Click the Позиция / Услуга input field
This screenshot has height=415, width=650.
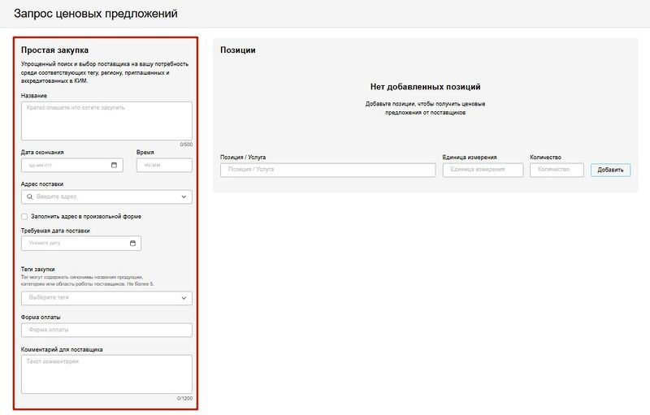pos(327,170)
